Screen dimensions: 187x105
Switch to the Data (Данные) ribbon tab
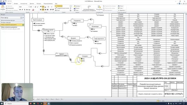[32, 3]
